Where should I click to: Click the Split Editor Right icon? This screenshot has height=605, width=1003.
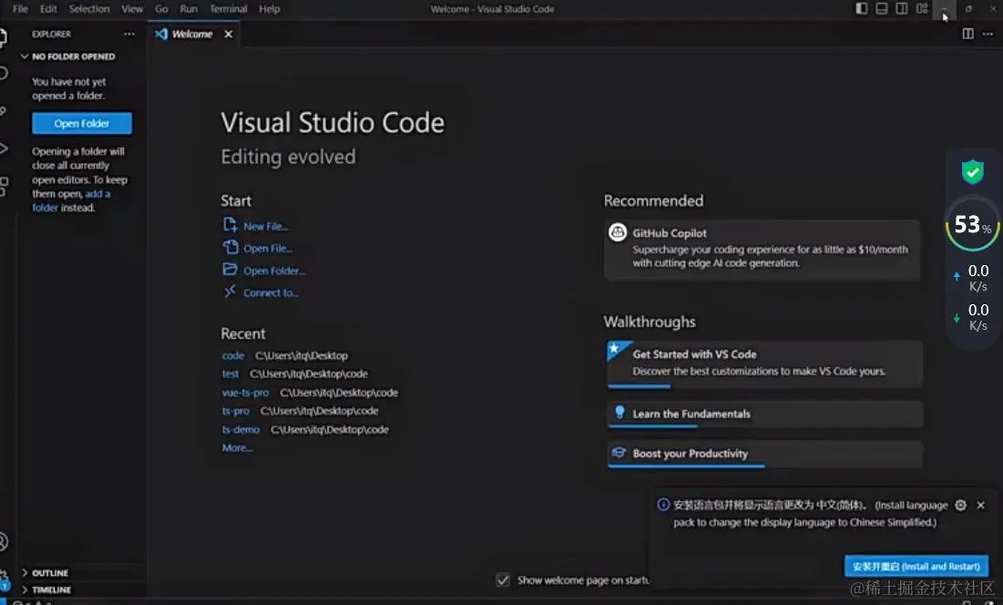(x=967, y=33)
